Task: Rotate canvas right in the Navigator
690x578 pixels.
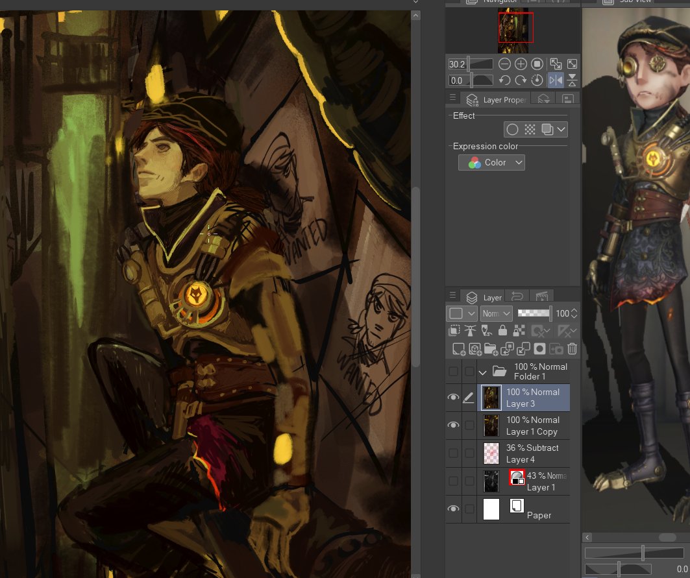Action: (521, 80)
